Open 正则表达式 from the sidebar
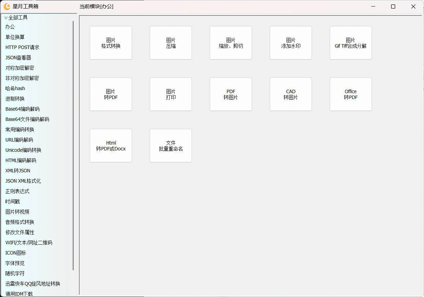 tap(17, 191)
